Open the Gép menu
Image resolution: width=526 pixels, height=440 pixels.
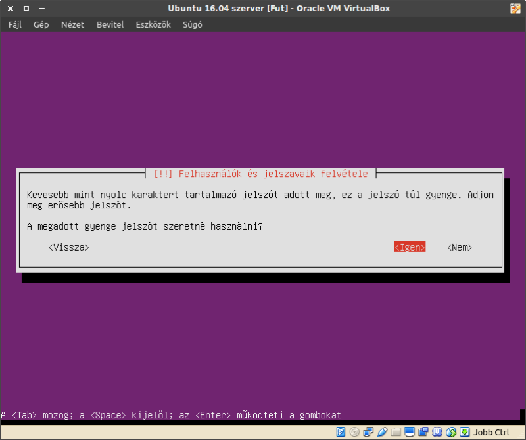point(41,24)
